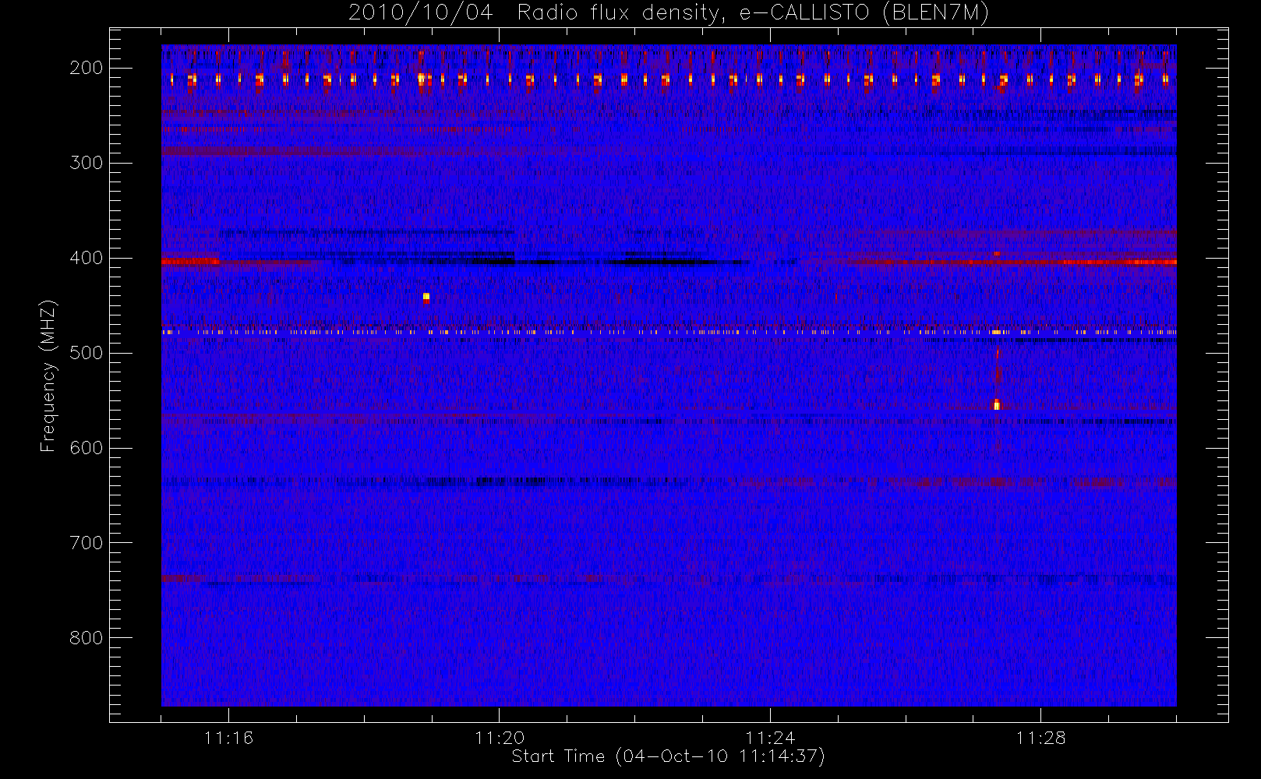
Task: Click the 'Start Time (04-Oct-10 11:14:37)' label
Action: pos(668,756)
